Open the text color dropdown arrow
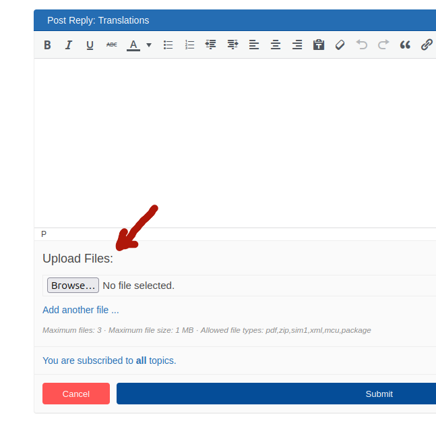Screen dimensions: 436x428 pos(149,45)
